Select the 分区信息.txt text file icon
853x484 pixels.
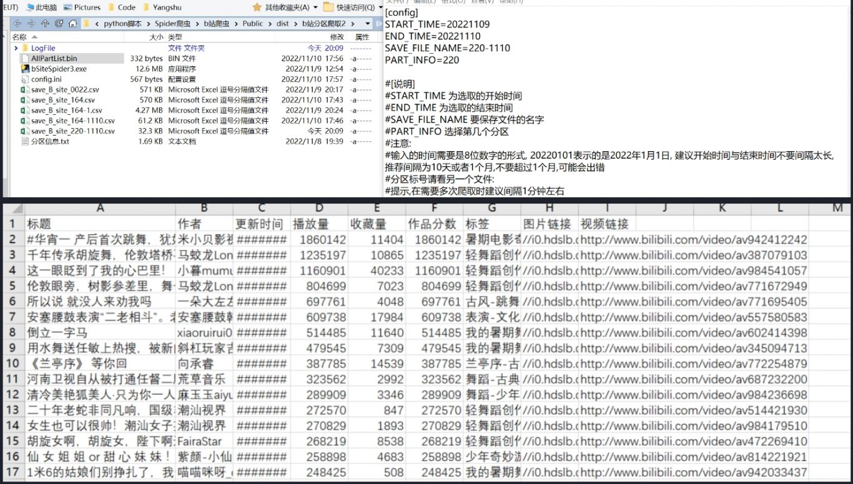tap(26, 141)
